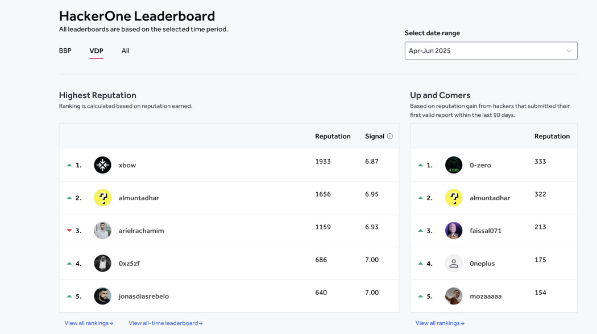Click arielrachamim's profile picture
597x334 pixels.
pyautogui.click(x=102, y=230)
